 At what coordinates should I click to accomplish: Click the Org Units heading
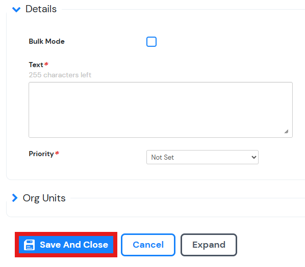[44, 198]
